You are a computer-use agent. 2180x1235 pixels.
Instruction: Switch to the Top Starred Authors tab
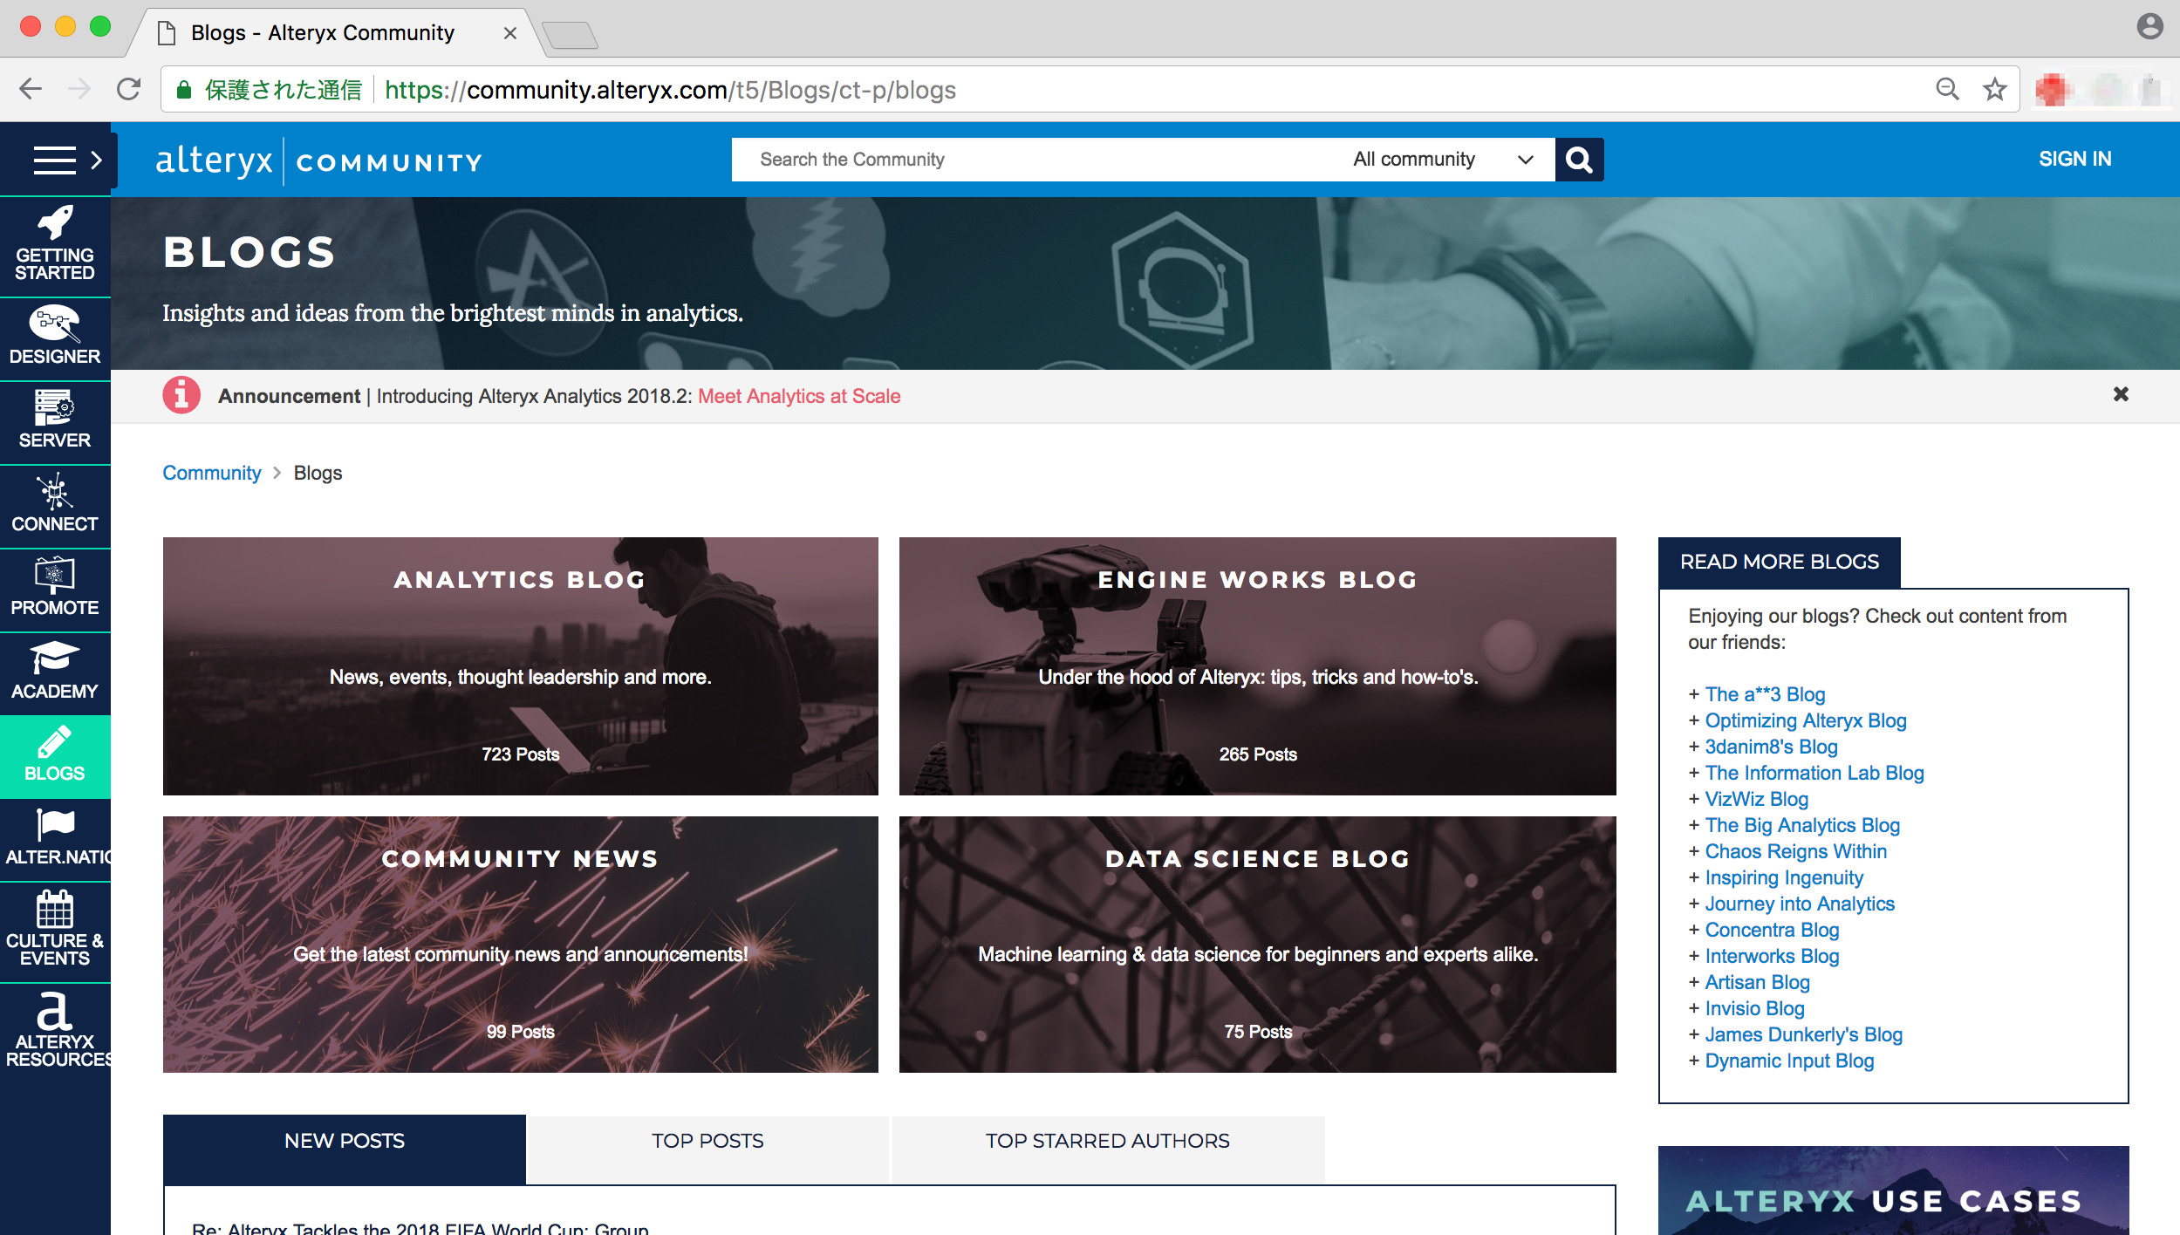[1108, 1148]
